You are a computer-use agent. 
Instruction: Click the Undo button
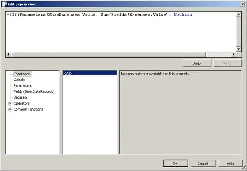coord(197,64)
